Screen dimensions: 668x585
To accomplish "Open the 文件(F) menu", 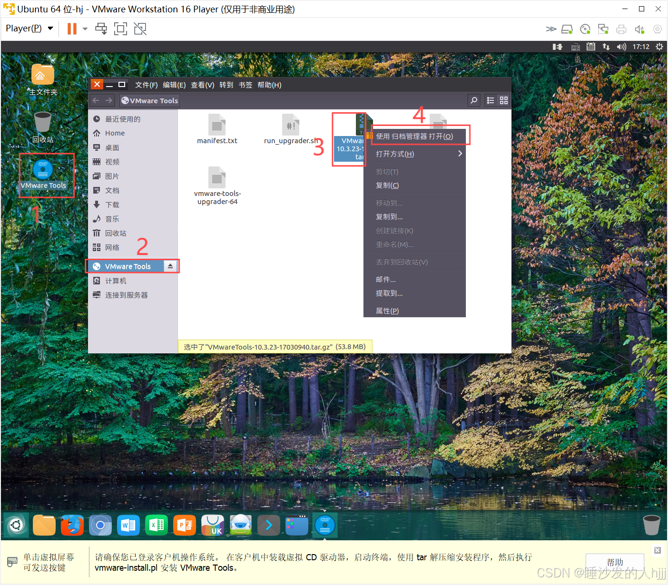I will [x=146, y=85].
